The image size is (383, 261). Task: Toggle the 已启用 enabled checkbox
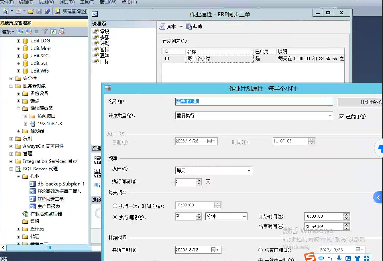click(341, 117)
